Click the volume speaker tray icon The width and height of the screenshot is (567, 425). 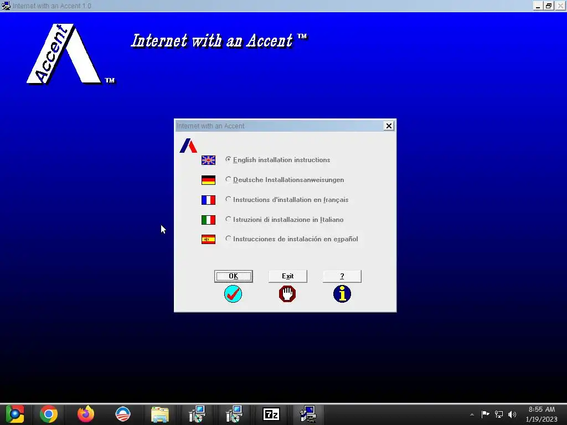512,414
